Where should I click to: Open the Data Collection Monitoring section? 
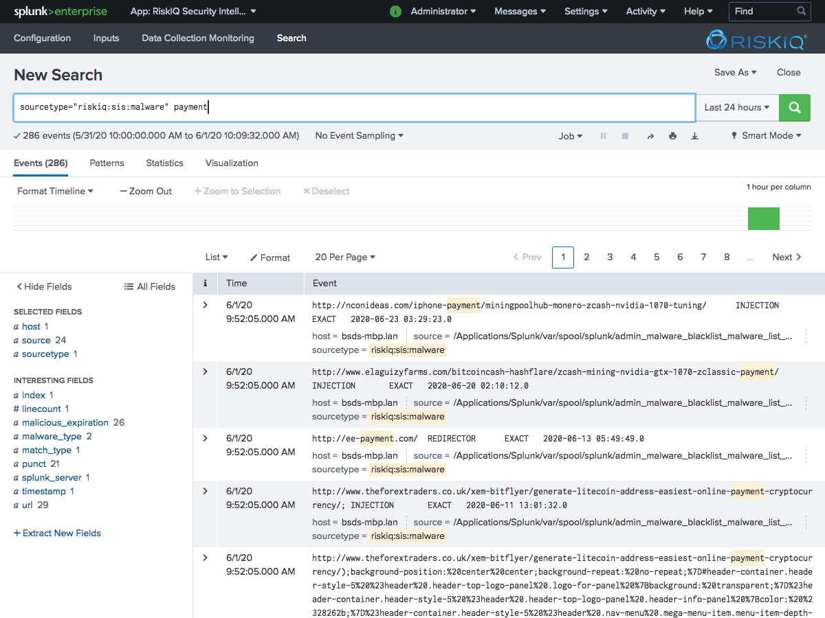tap(197, 38)
